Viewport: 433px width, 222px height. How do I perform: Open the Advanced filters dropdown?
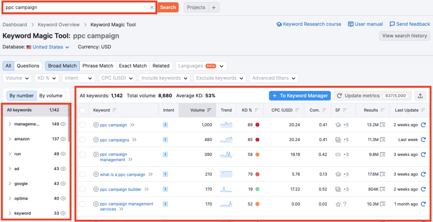(x=274, y=78)
